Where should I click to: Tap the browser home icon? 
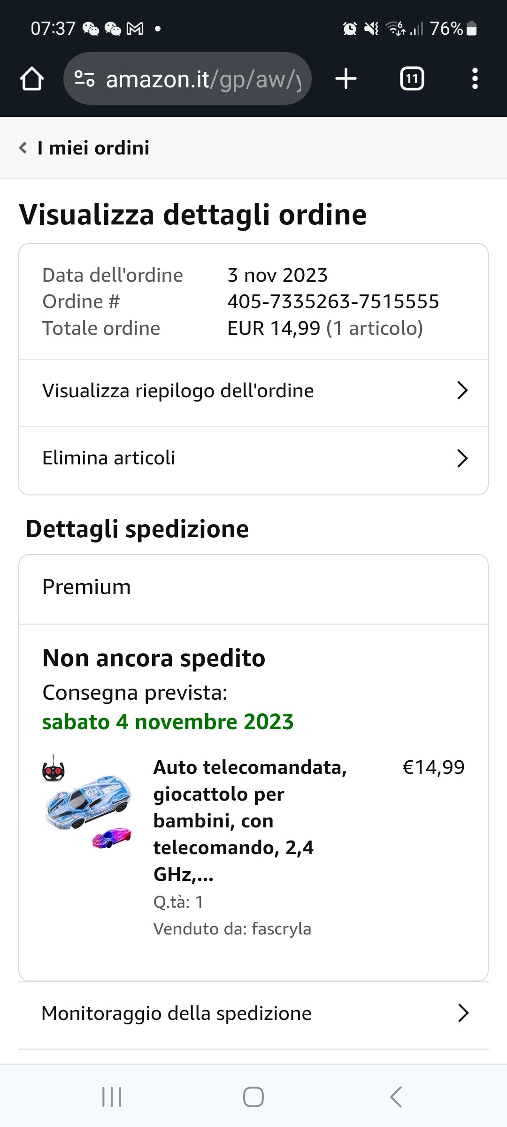[x=32, y=79]
